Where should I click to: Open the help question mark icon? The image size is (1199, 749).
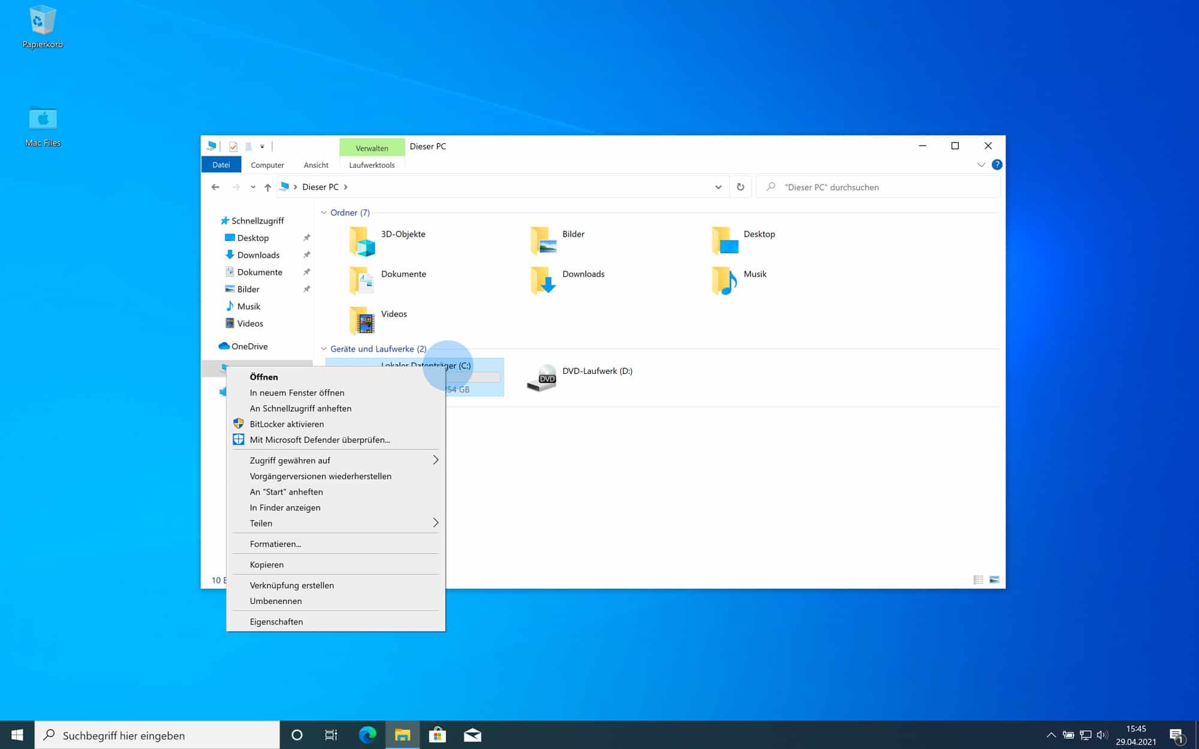click(997, 165)
